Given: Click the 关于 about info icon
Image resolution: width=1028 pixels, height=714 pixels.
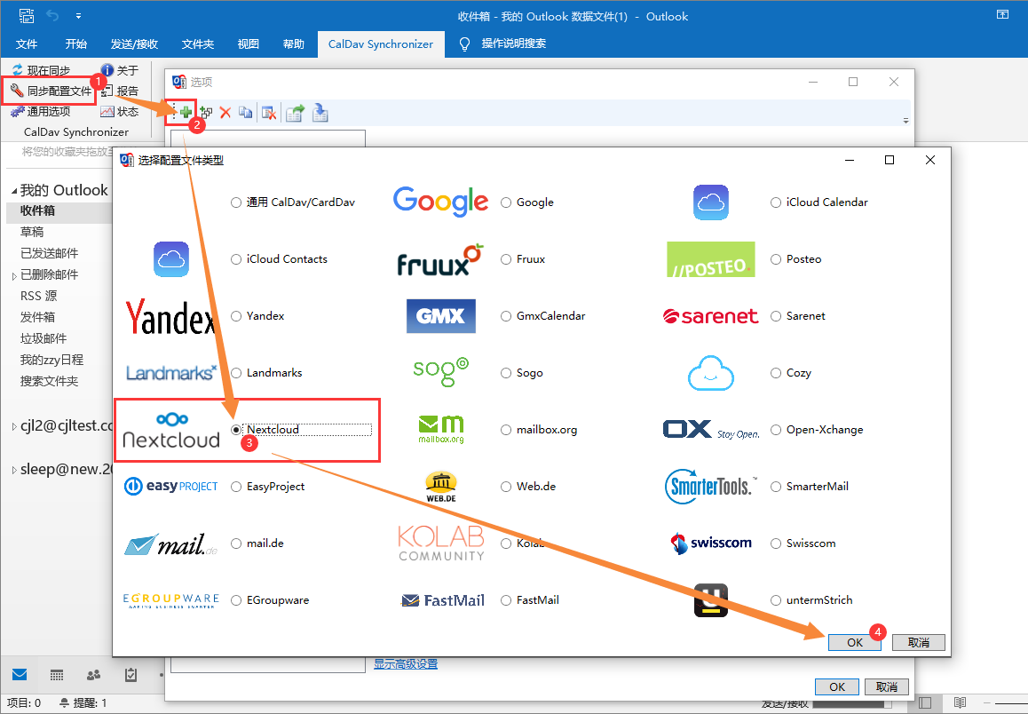Looking at the screenshot, I should [107, 70].
